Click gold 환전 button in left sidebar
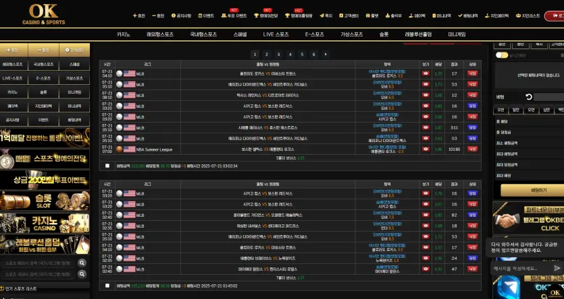564x299 pixels. click(43, 51)
